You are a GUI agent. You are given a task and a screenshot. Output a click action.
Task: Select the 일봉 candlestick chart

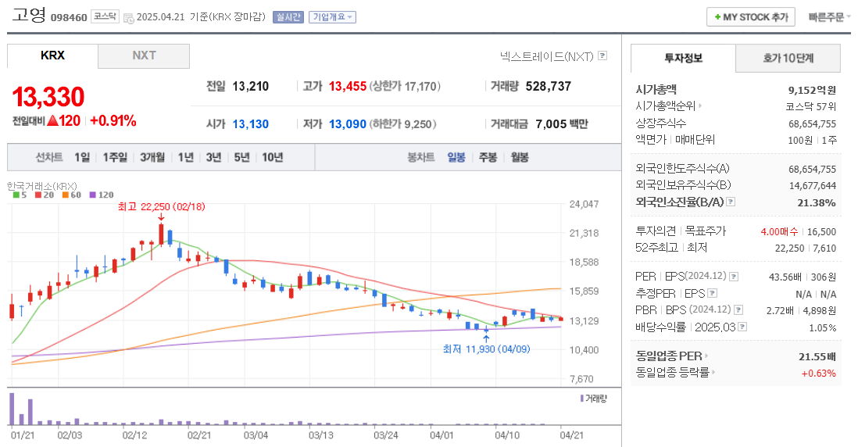[456, 158]
